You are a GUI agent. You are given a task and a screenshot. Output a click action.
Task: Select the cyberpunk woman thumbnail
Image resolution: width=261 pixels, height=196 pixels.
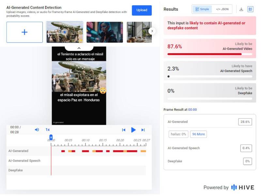[104, 32]
